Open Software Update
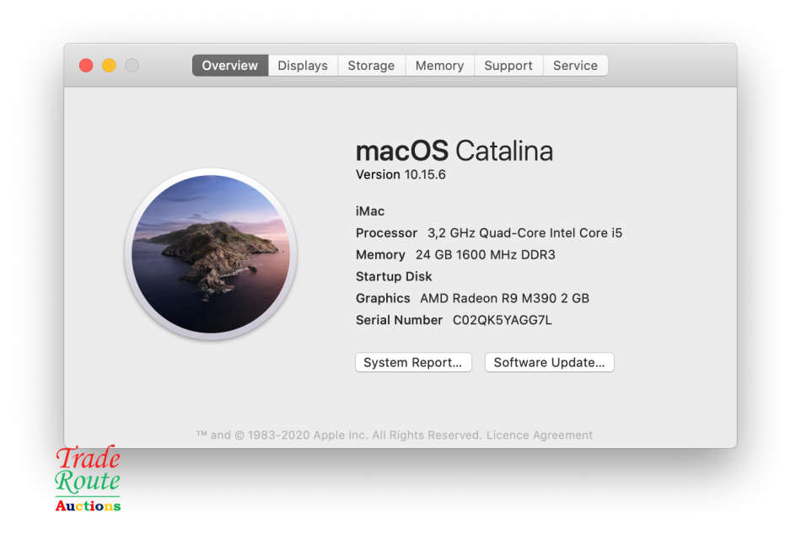This screenshot has height=533, width=801. [x=549, y=362]
